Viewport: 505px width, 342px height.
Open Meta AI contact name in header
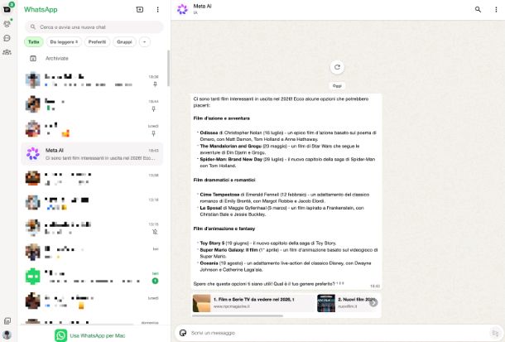click(x=202, y=6)
